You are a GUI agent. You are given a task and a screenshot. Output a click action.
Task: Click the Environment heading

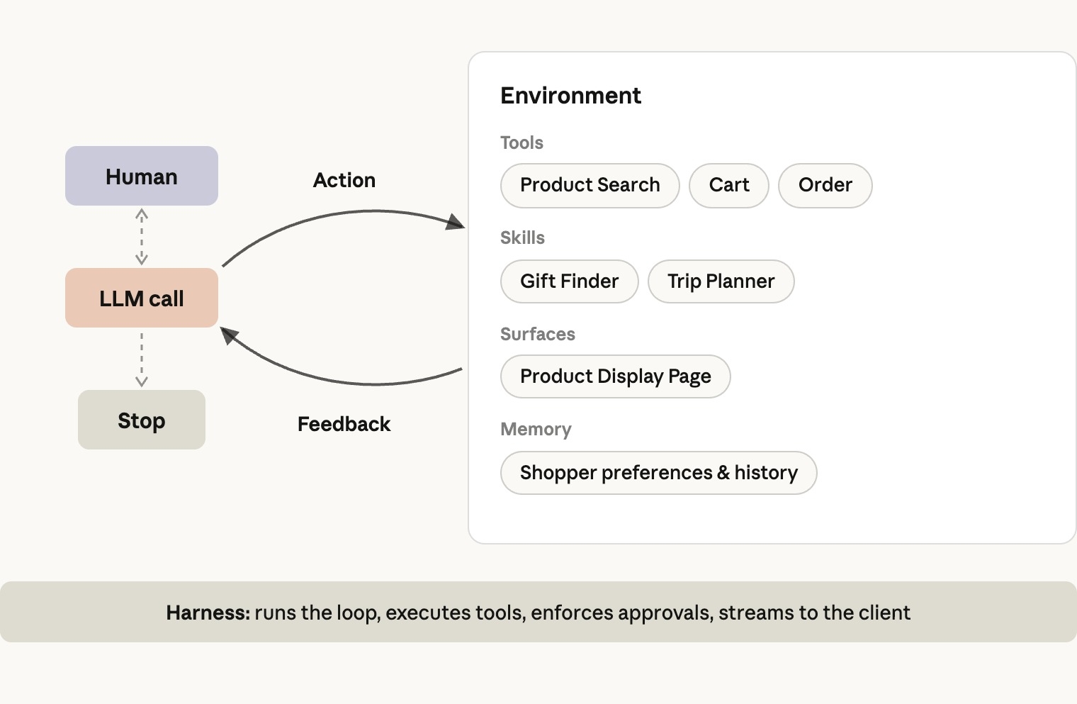[x=570, y=96]
